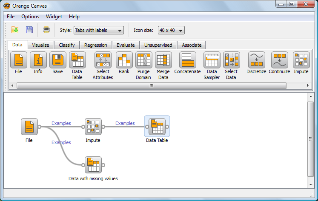Click Examples label on the curved link
Viewport: 318px width, 201px height.
(x=61, y=142)
